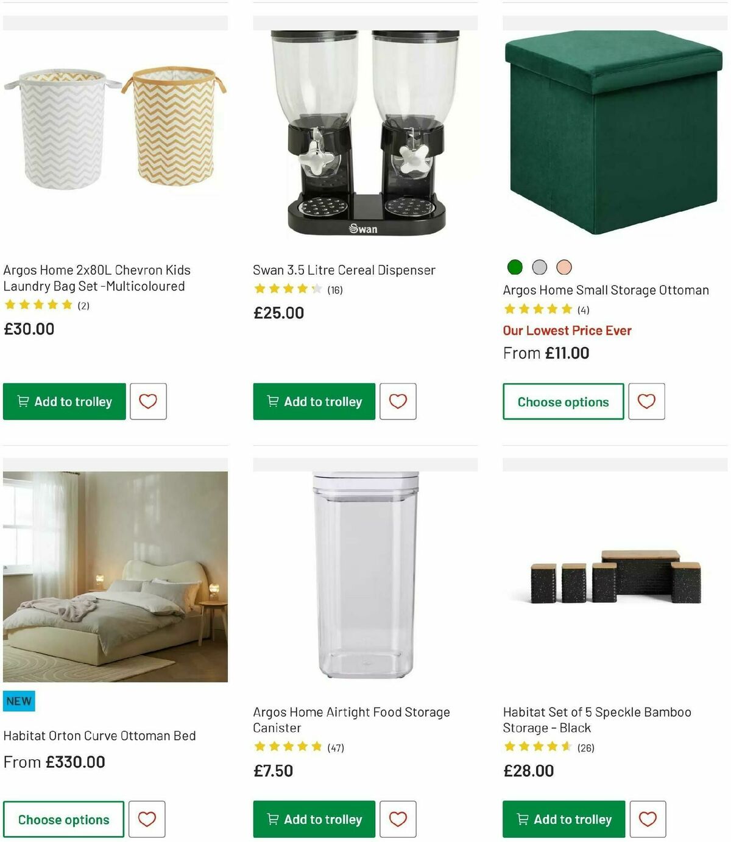Favourite the Swan cereal dispenser
This screenshot has height=842, width=731.
(398, 401)
